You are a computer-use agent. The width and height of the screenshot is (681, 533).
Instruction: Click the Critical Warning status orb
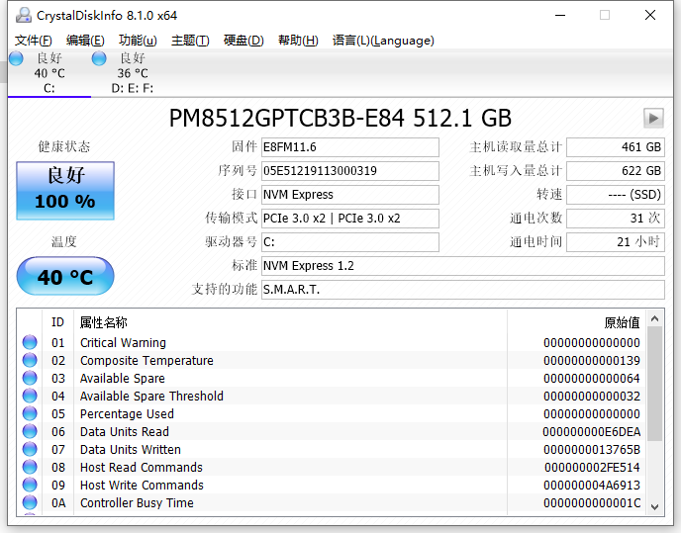click(30, 343)
